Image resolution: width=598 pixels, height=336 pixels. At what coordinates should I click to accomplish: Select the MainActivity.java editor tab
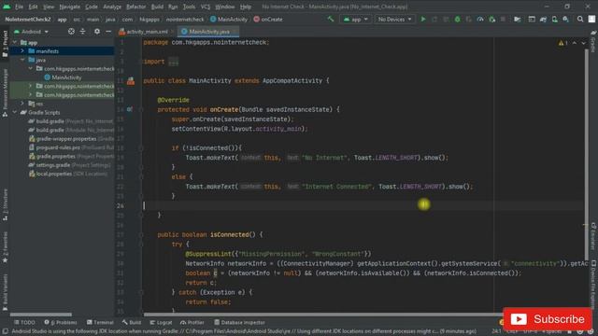point(207,32)
